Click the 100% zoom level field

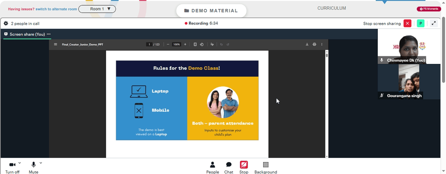click(177, 44)
